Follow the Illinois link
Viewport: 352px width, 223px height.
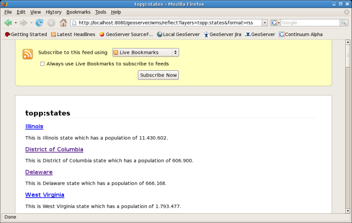[x=34, y=126]
